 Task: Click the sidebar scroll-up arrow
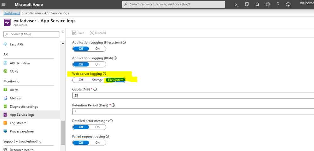(x=63, y=44)
